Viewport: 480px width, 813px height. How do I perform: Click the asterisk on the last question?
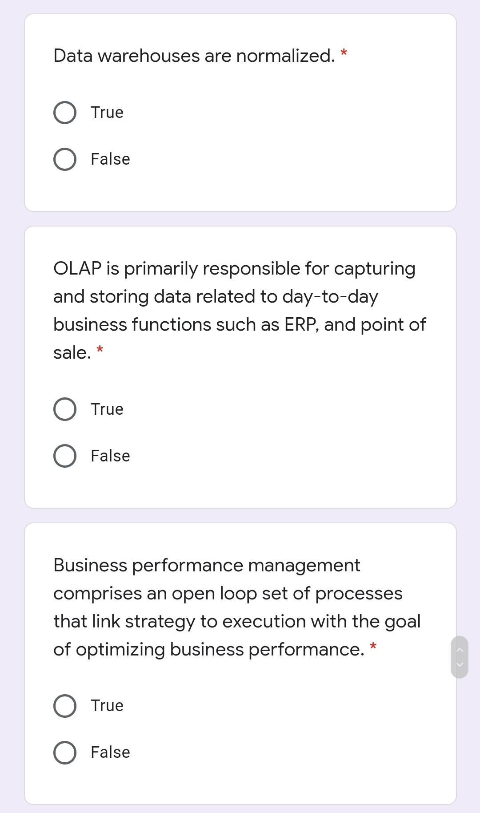click(x=373, y=646)
